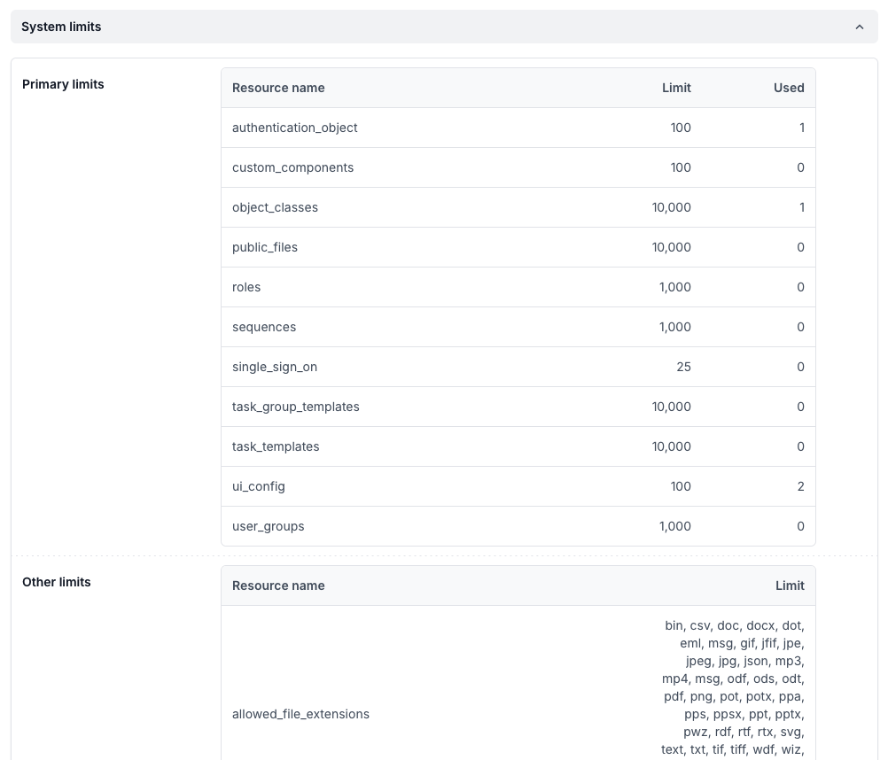Click the limit 1,000 for roles
888x760 pixels.
[675, 288]
